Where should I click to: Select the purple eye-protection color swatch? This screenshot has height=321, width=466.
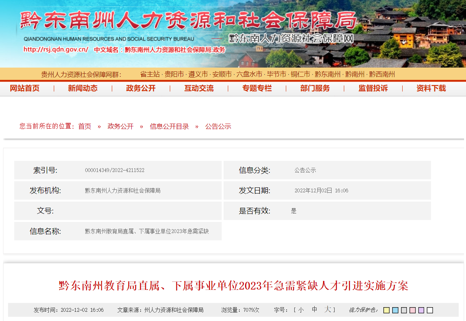coord(421,310)
